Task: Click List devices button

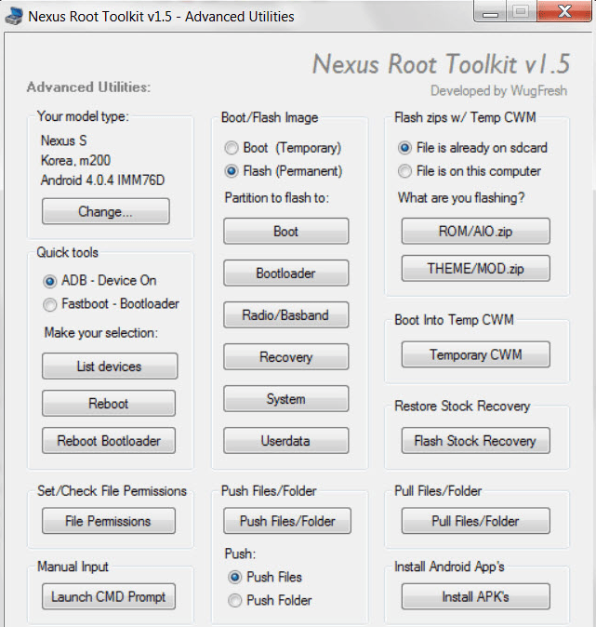Action: coord(110,366)
